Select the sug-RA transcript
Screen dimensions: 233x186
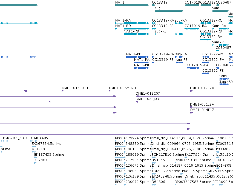pos(179,23)
